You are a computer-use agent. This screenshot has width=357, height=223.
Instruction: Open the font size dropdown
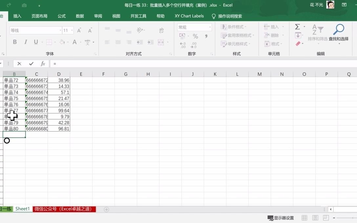tap(72, 30)
